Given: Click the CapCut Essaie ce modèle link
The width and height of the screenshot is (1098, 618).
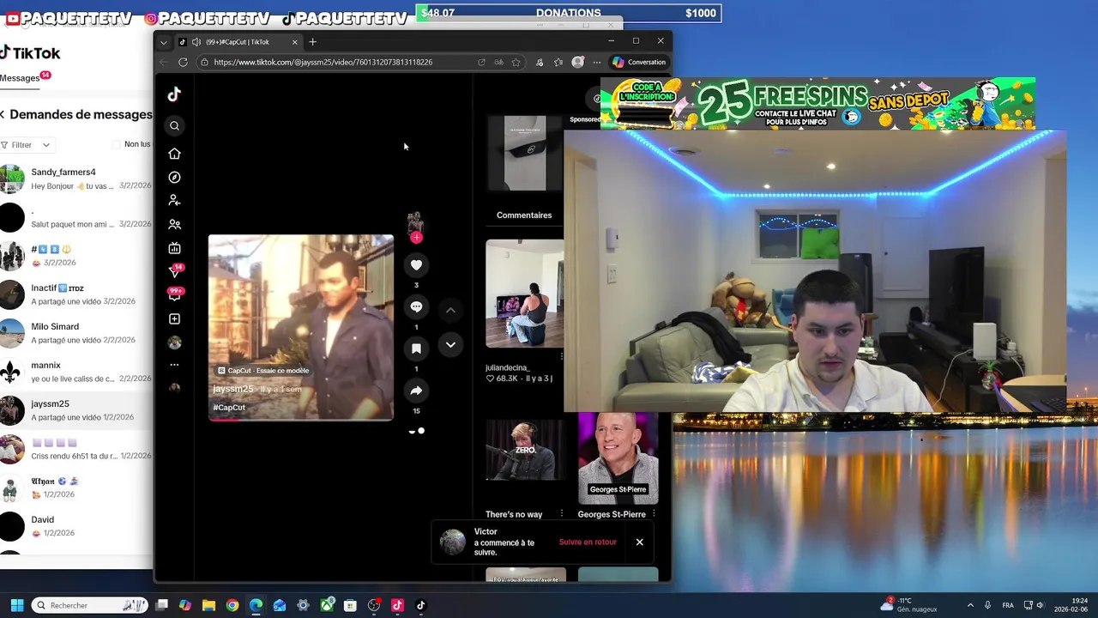Looking at the screenshot, I should [x=263, y=371].
